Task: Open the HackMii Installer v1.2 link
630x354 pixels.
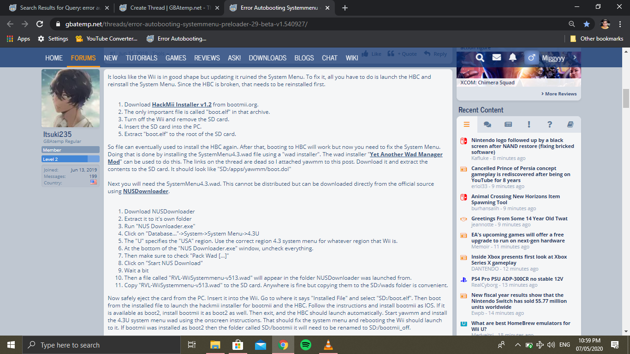Action: point(182,105)
